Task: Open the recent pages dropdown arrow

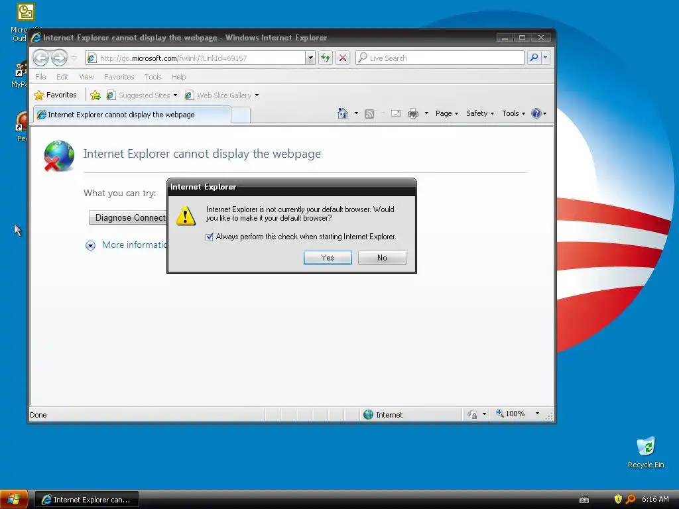Action: (74, 58)
